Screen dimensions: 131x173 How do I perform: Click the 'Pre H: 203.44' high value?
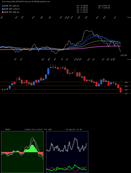[x=82, y=8]
